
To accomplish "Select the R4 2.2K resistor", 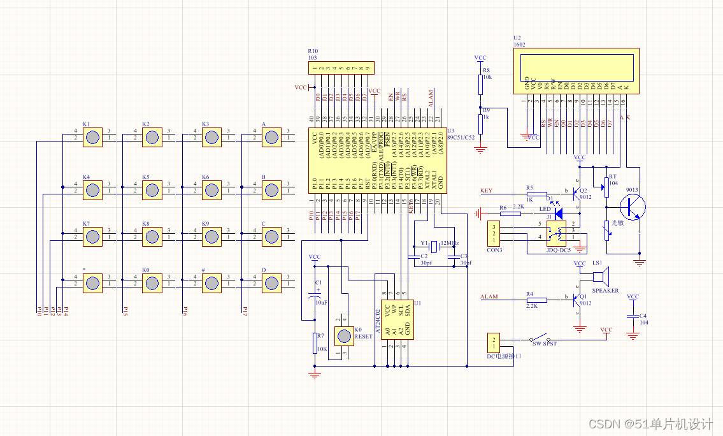I will point(537,300).
